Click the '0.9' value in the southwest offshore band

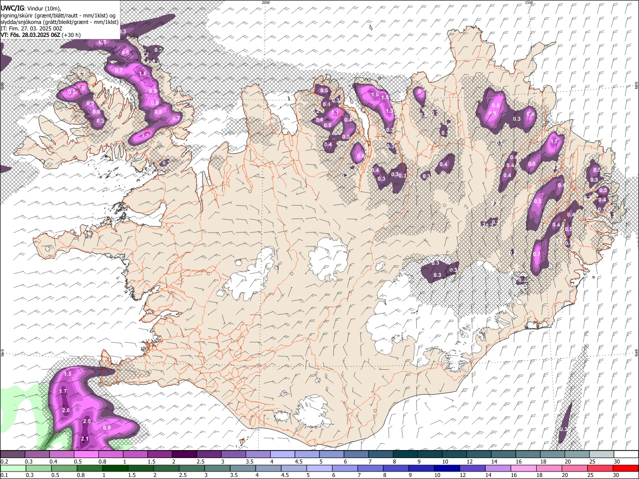[x=107, y=428]
